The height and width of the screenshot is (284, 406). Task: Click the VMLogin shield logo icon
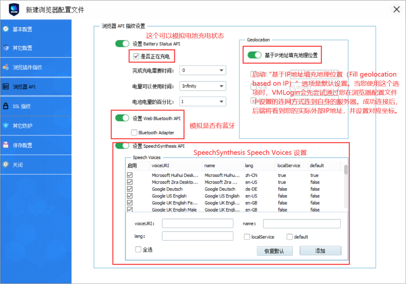click(14, 10)
